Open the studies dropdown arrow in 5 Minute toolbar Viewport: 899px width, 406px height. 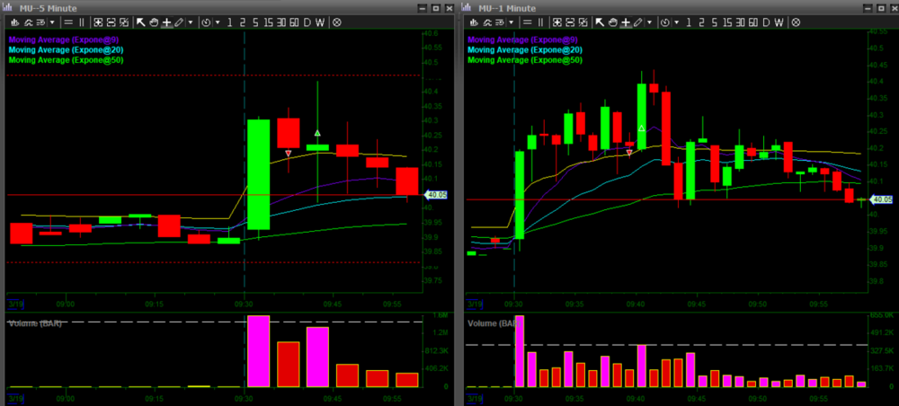coord(52,22)
